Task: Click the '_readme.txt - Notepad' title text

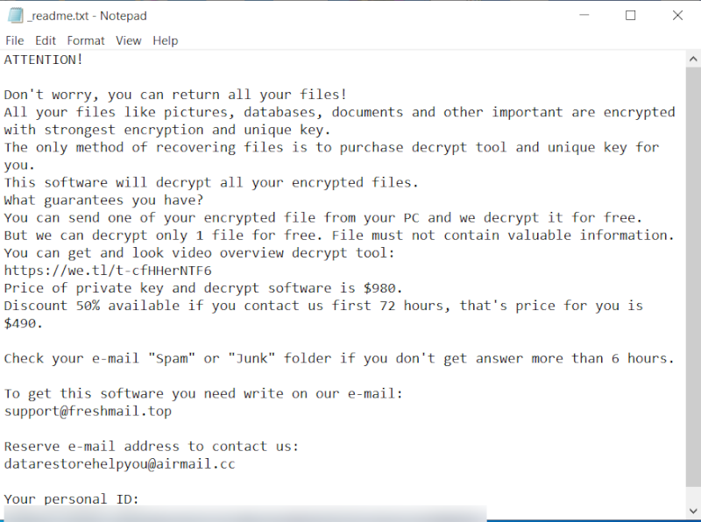Action: click(88, 16)
